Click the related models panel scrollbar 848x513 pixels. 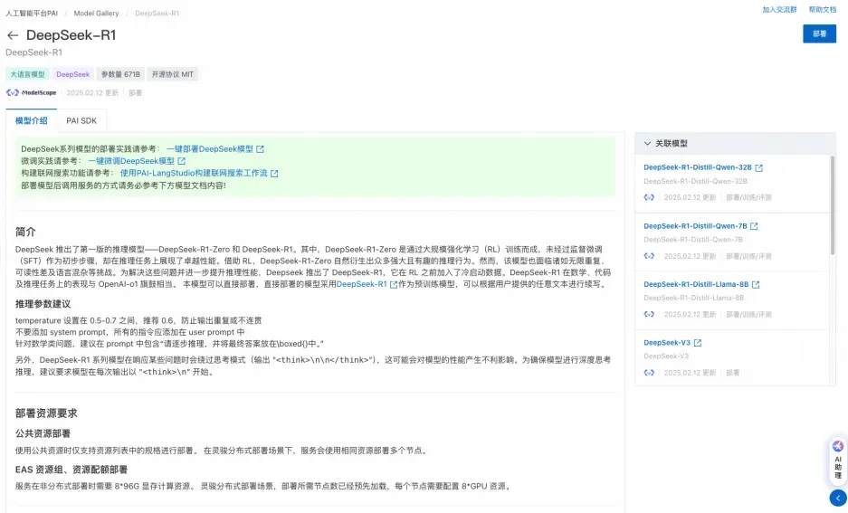click(833, 205)
